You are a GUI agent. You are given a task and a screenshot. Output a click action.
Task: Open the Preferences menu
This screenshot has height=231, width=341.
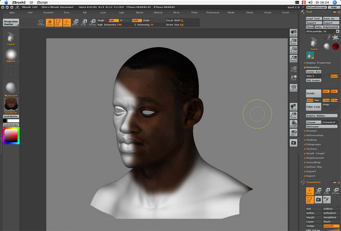coord(212,12)
